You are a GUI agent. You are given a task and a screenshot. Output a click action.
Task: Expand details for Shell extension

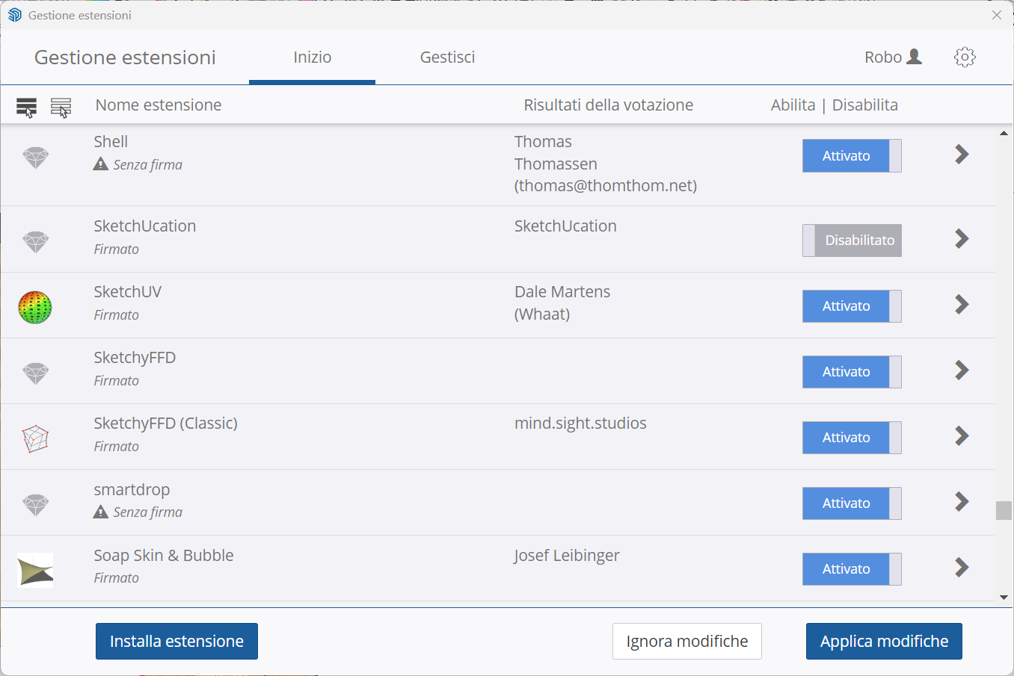(x=962, y=155)
